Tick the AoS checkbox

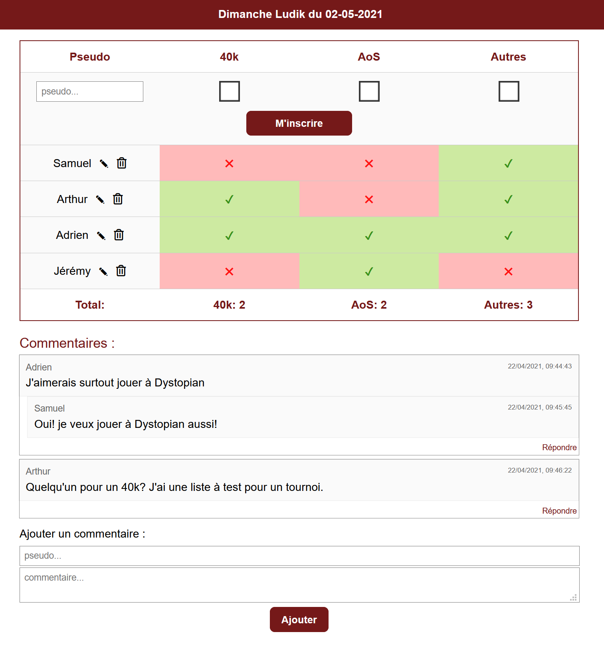point(369,91)
